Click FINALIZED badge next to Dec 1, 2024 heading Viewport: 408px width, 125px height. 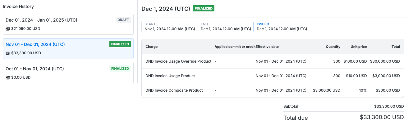click(204, 8)
